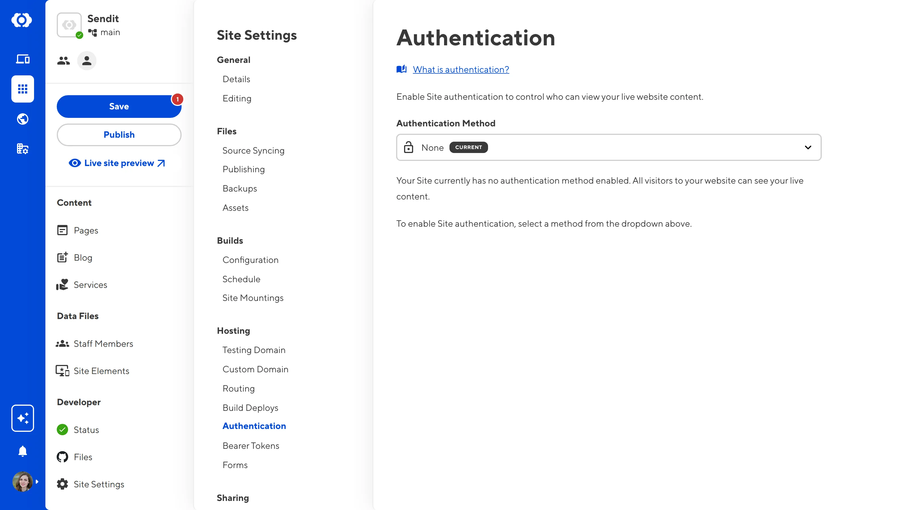Open the Status item in Developer section
Screen dimensions: 908x510
pos(86,430)
